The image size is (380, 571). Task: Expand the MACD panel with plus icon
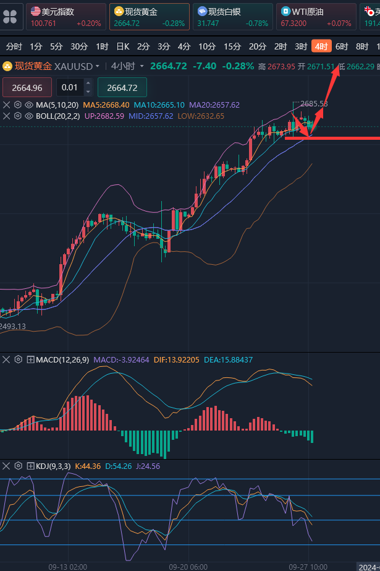(30, 360)
